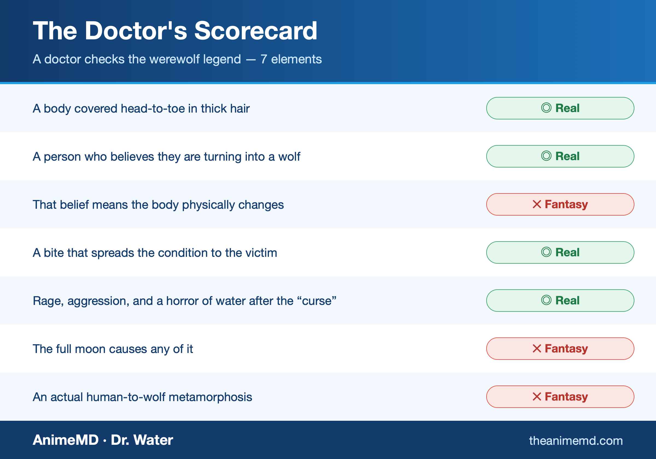
Task: Click the circle icon in horror of water row
Action: coord(546,300)
